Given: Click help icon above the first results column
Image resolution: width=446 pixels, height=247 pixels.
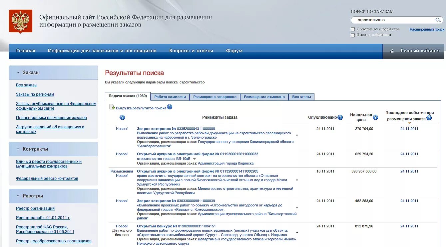Looking at the screenshot, I should point(122,117).
